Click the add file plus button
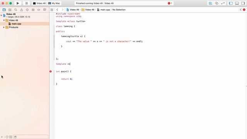Viewport: 247px width, 139px height. [2, 137]
